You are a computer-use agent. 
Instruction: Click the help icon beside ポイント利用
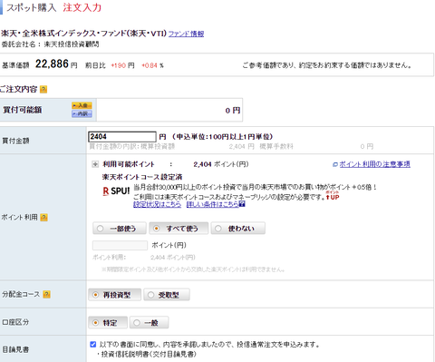pyautogui.click(x=43, y=218)
